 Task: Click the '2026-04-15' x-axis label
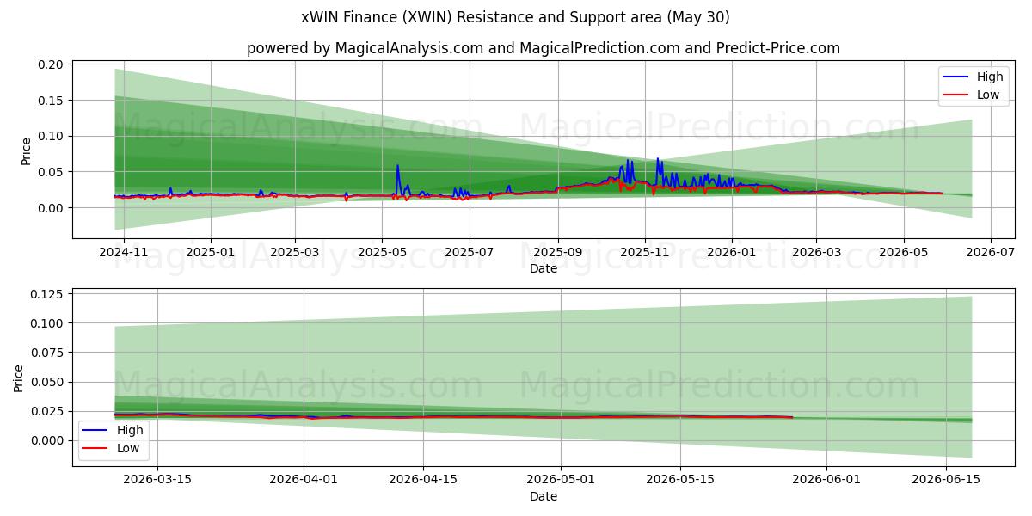coord(423,481)
